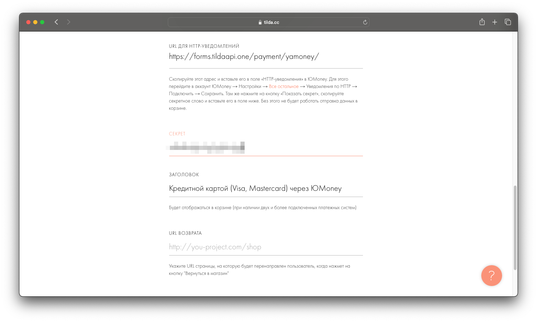
Task: Show Safari tab overview
Action: 508,22
